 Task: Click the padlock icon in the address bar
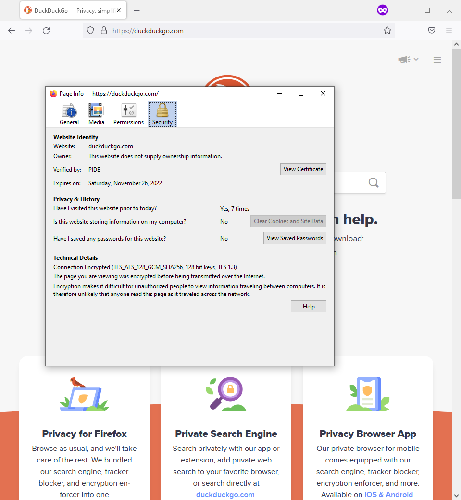[x=104, y=30]
